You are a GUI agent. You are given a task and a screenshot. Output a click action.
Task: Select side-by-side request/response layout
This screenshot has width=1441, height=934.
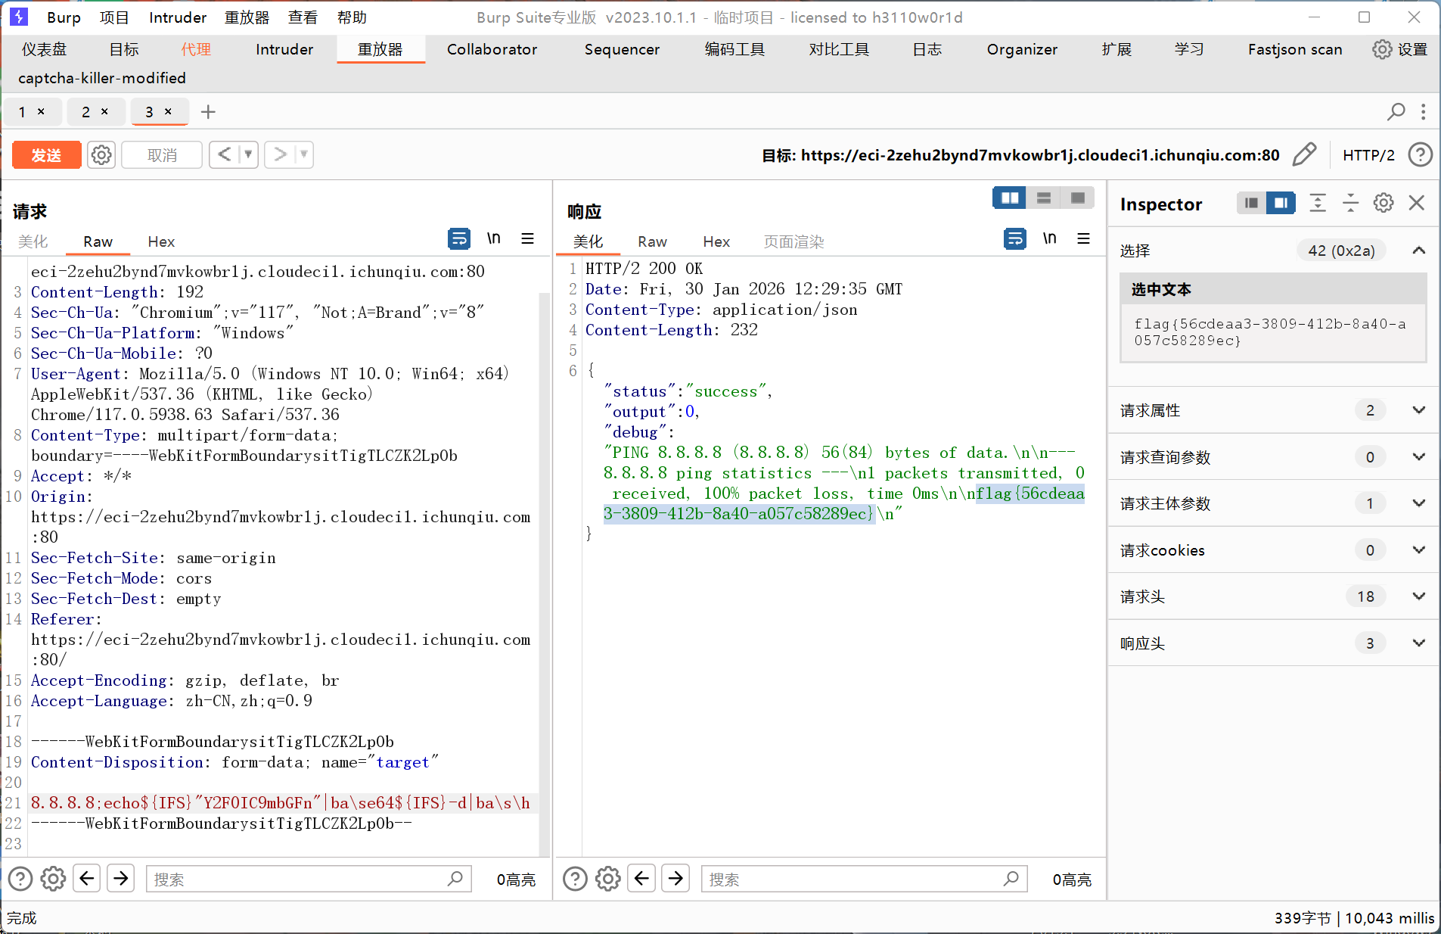(x=1009, y=198)
